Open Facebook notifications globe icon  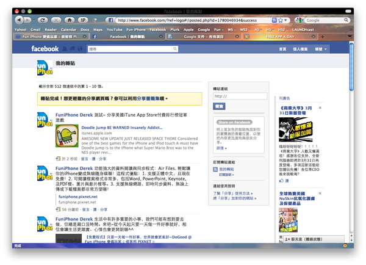(80, 49)
